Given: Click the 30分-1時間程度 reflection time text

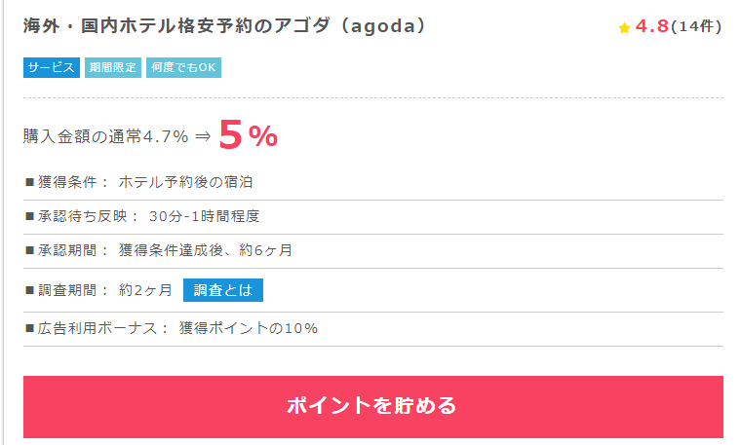Looking at the screenshot, I should [204, 216].
